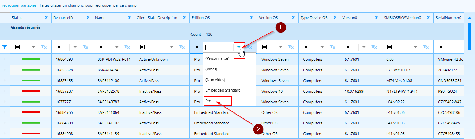
Task: Open the Type Device OS filter dropdown
Action: tap(322, 47)
